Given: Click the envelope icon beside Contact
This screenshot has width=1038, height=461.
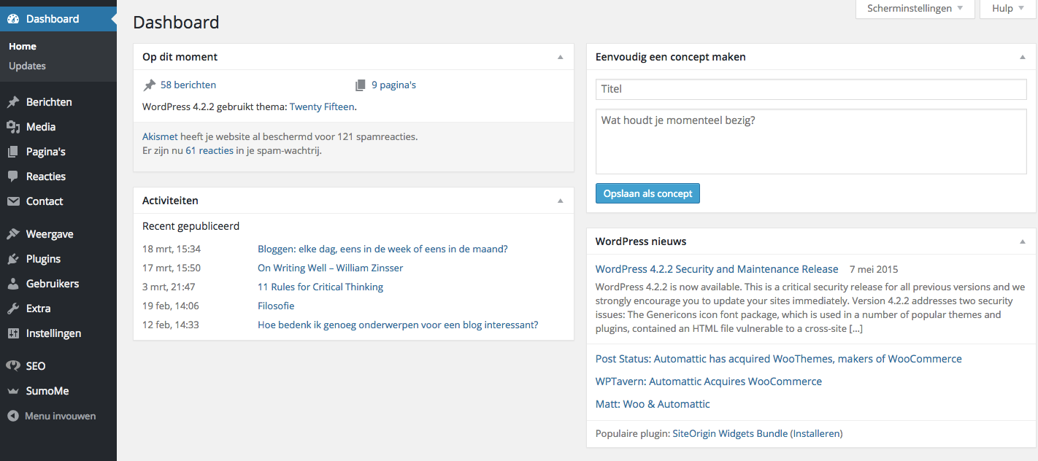Looking at the screenshot, I should pos(13,201).
